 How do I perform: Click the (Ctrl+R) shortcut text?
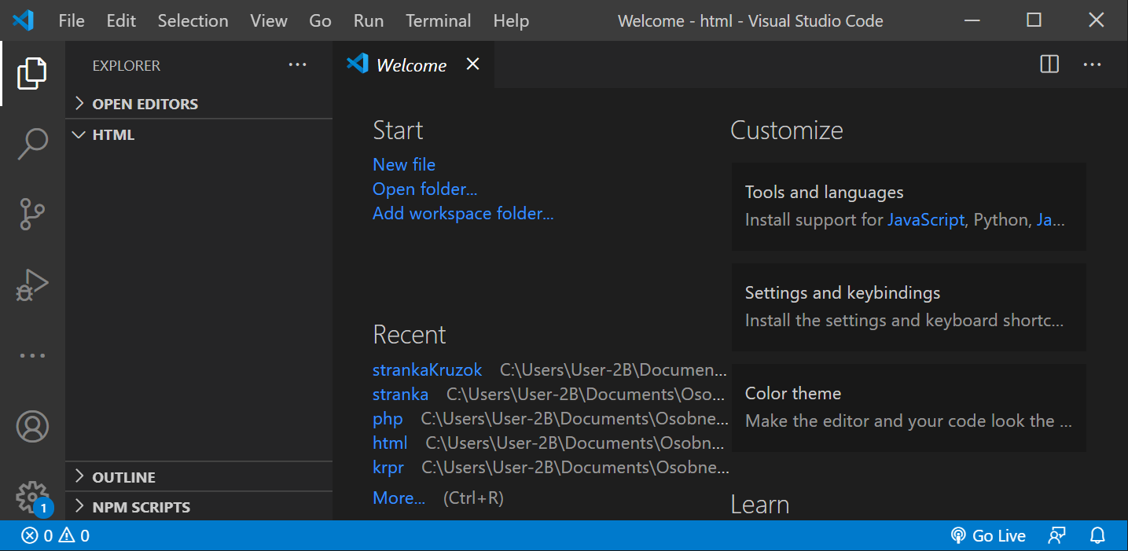pyautogui.click(x=473, y=498)
